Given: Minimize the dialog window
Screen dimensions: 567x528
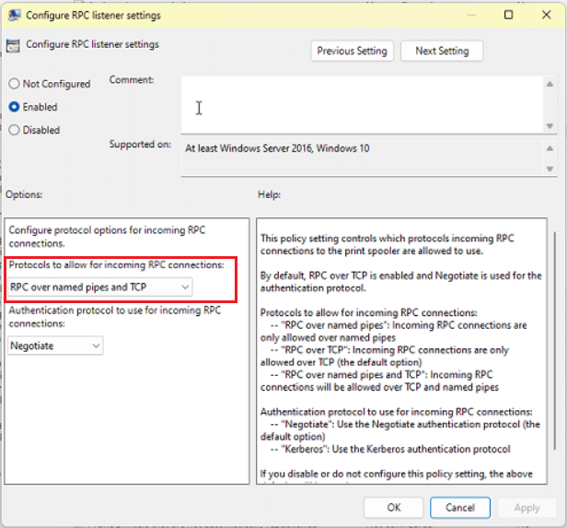Looking at the screenshot, I should (x=471, y=15).
